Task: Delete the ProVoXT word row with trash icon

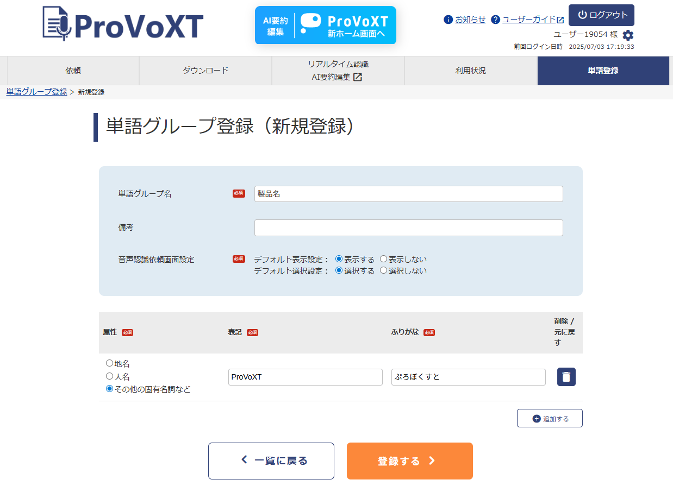Action: point(566,377)
